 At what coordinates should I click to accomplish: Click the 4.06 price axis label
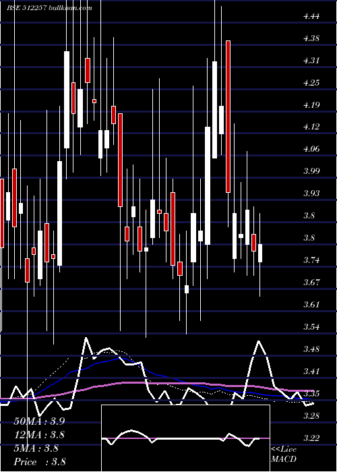click(311, 149)
